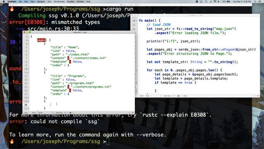Click the Bluetooth icon in menu bar
The width and height of the screenshot is (264, 149).
click(x=211, y=2)
